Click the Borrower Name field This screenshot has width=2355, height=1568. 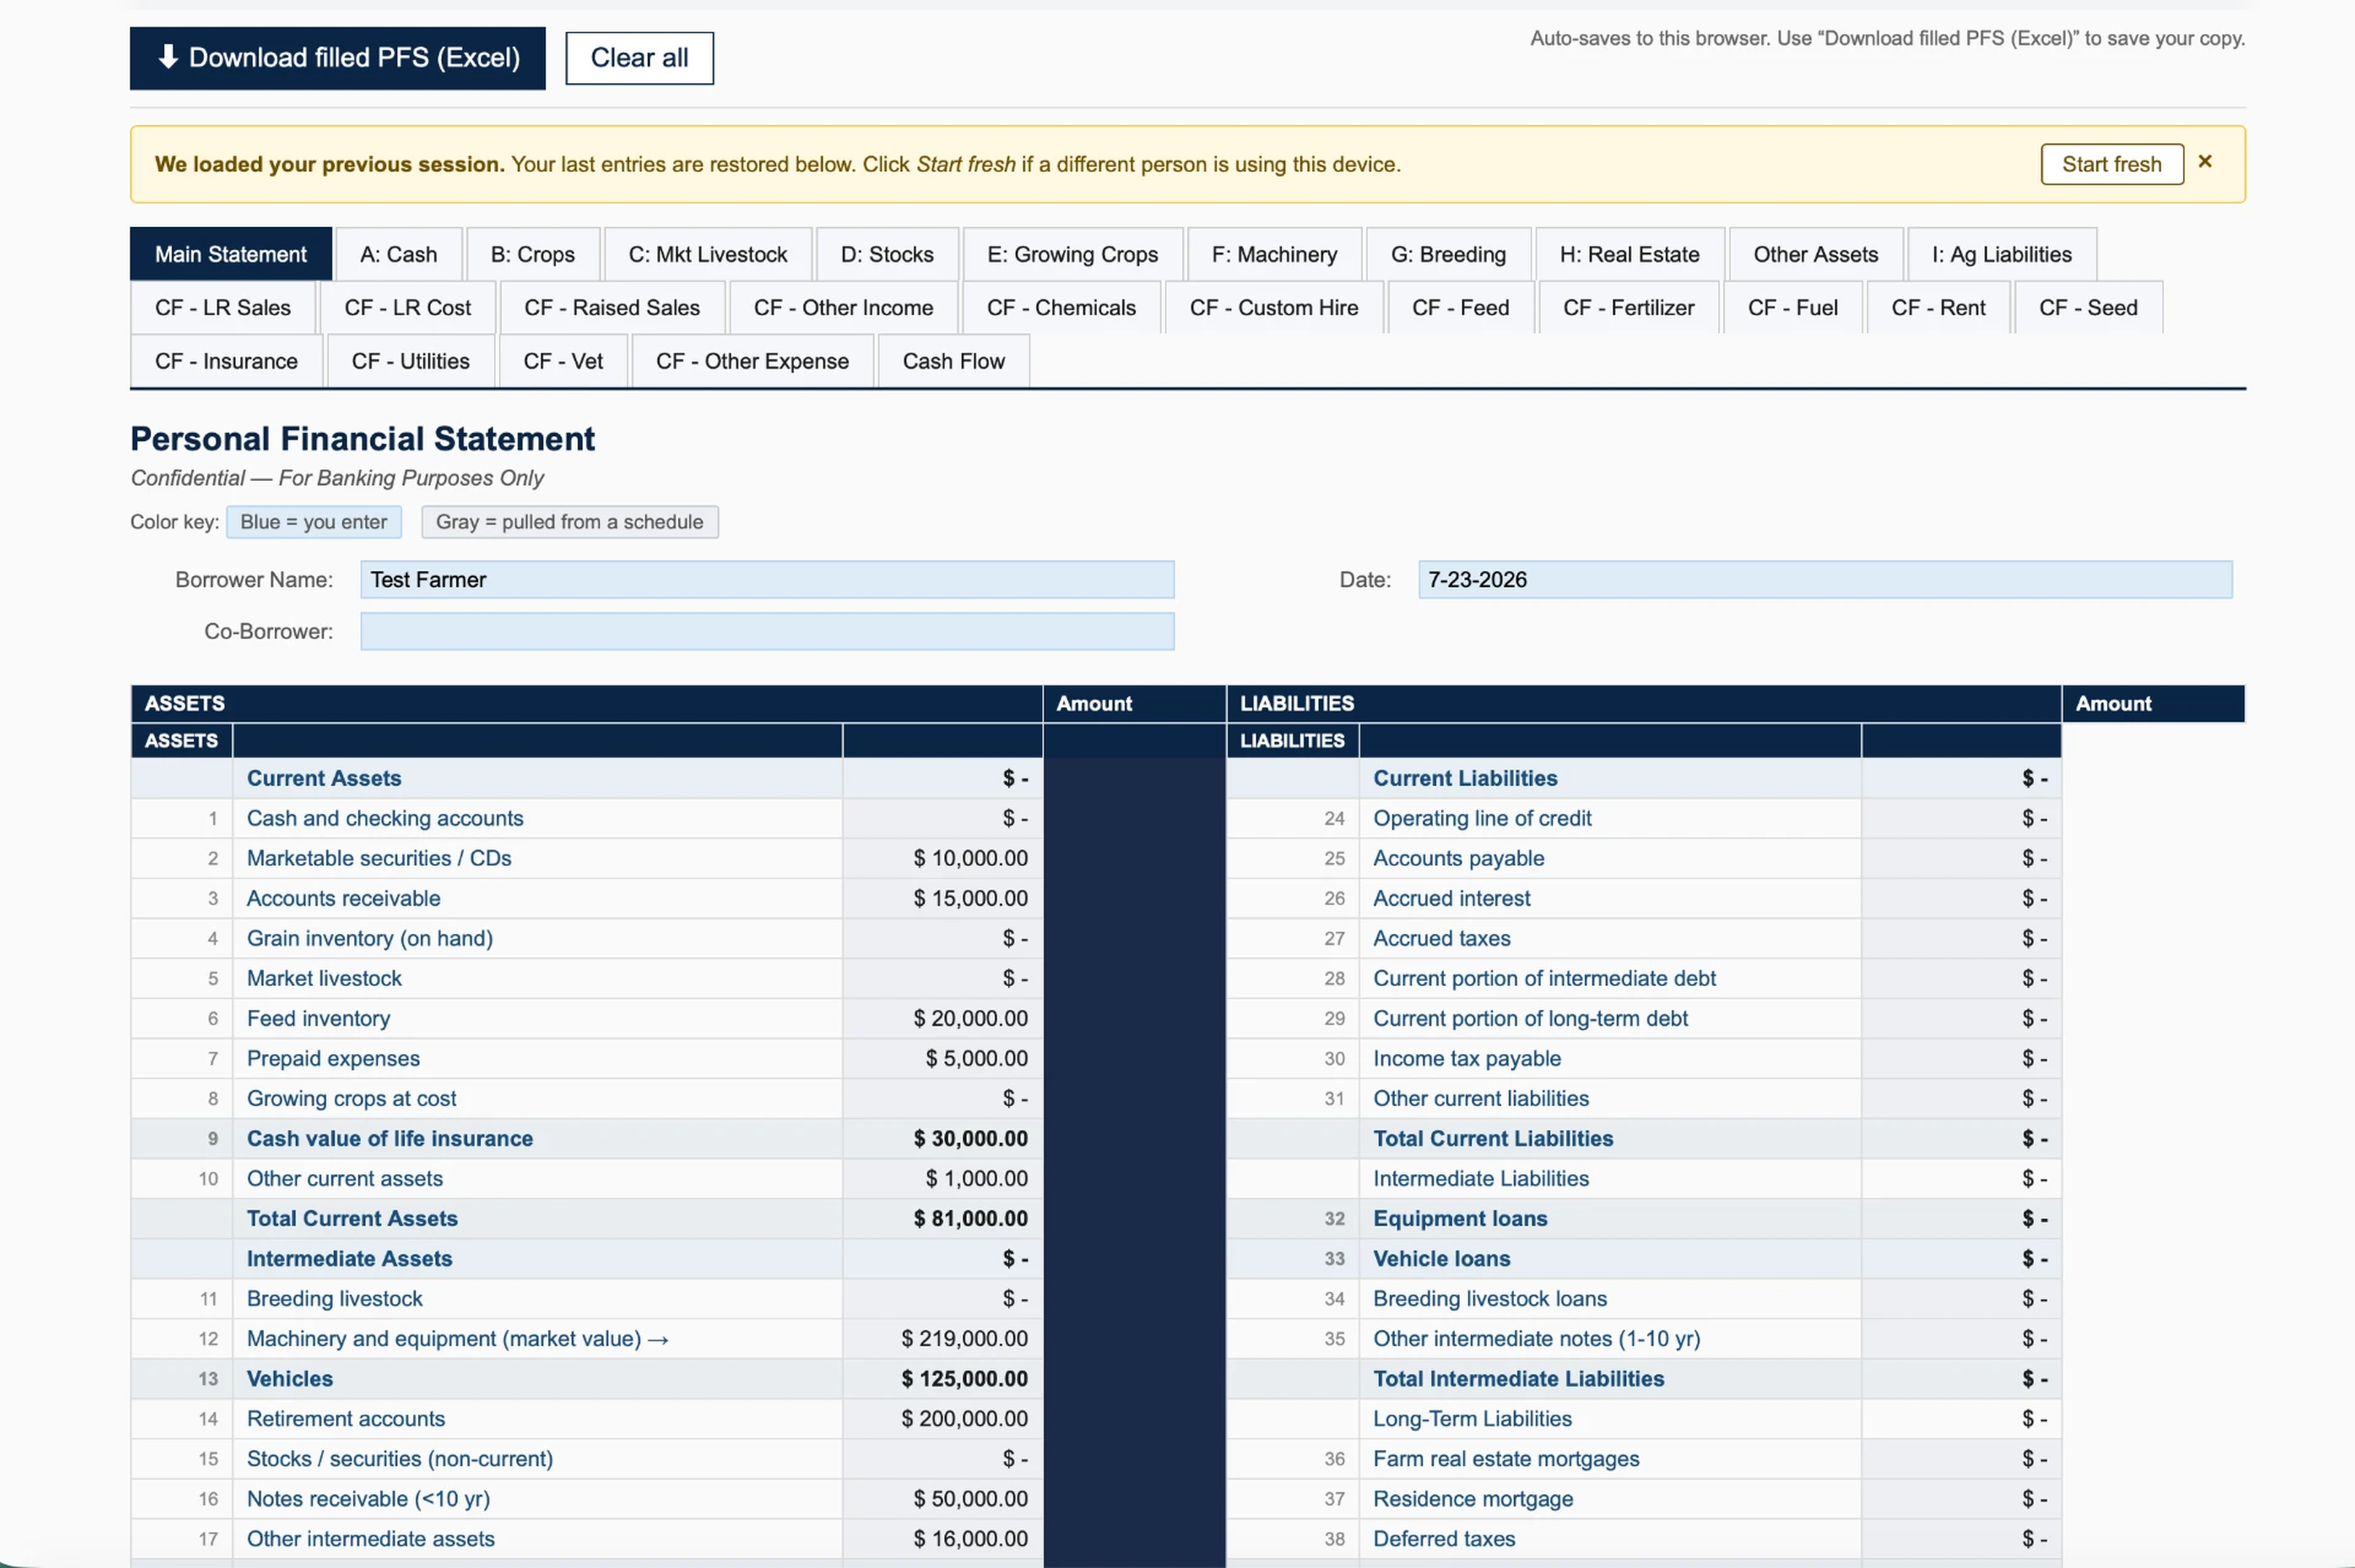pyautogui.click(x=767, y=580)
